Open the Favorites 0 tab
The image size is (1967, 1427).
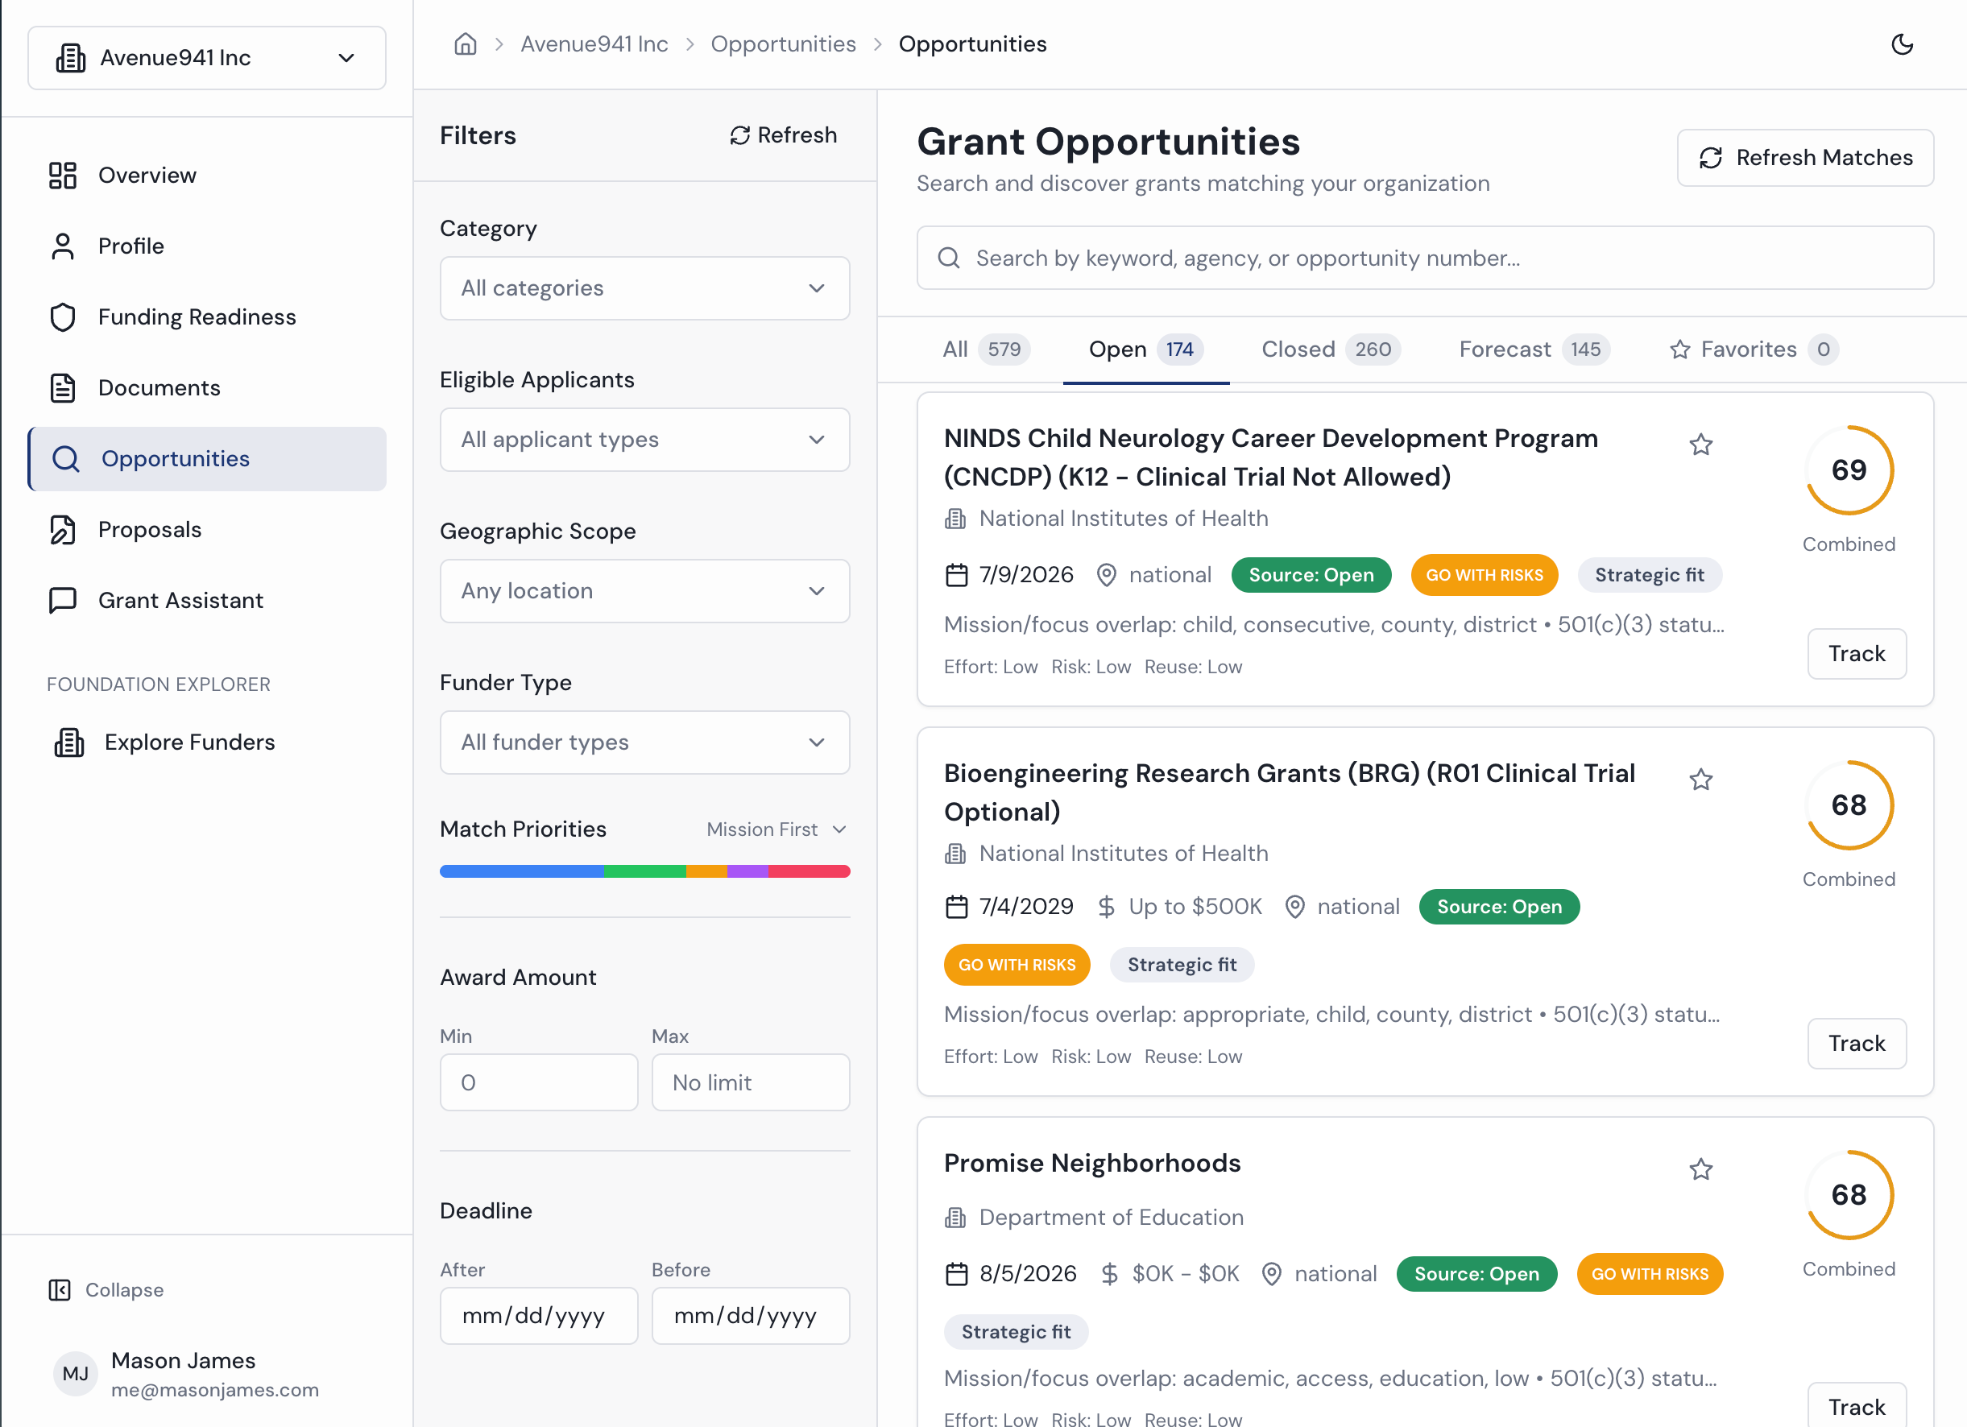click(x=1754, y=350)
